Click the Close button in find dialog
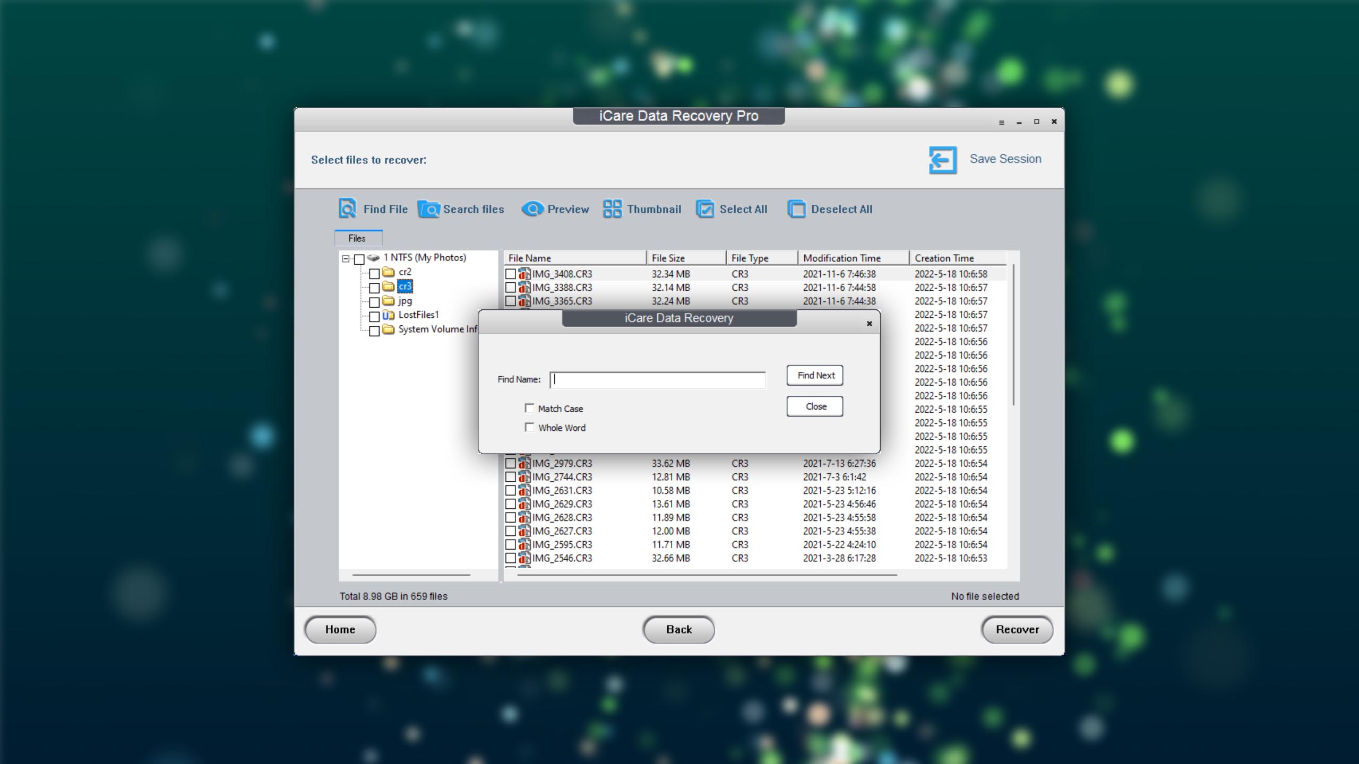1359x764 pixels. (x=815, y=406)
